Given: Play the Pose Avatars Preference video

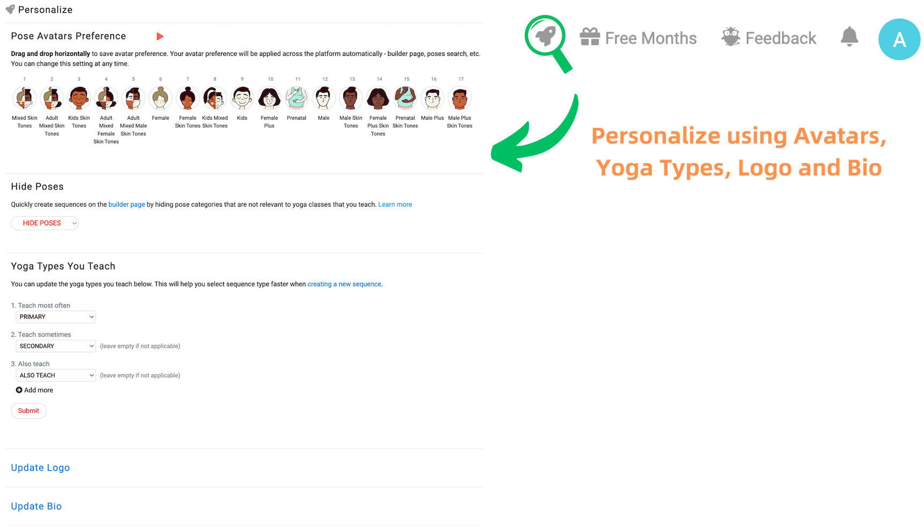Looking at the screenshot, I should [160, 36].
